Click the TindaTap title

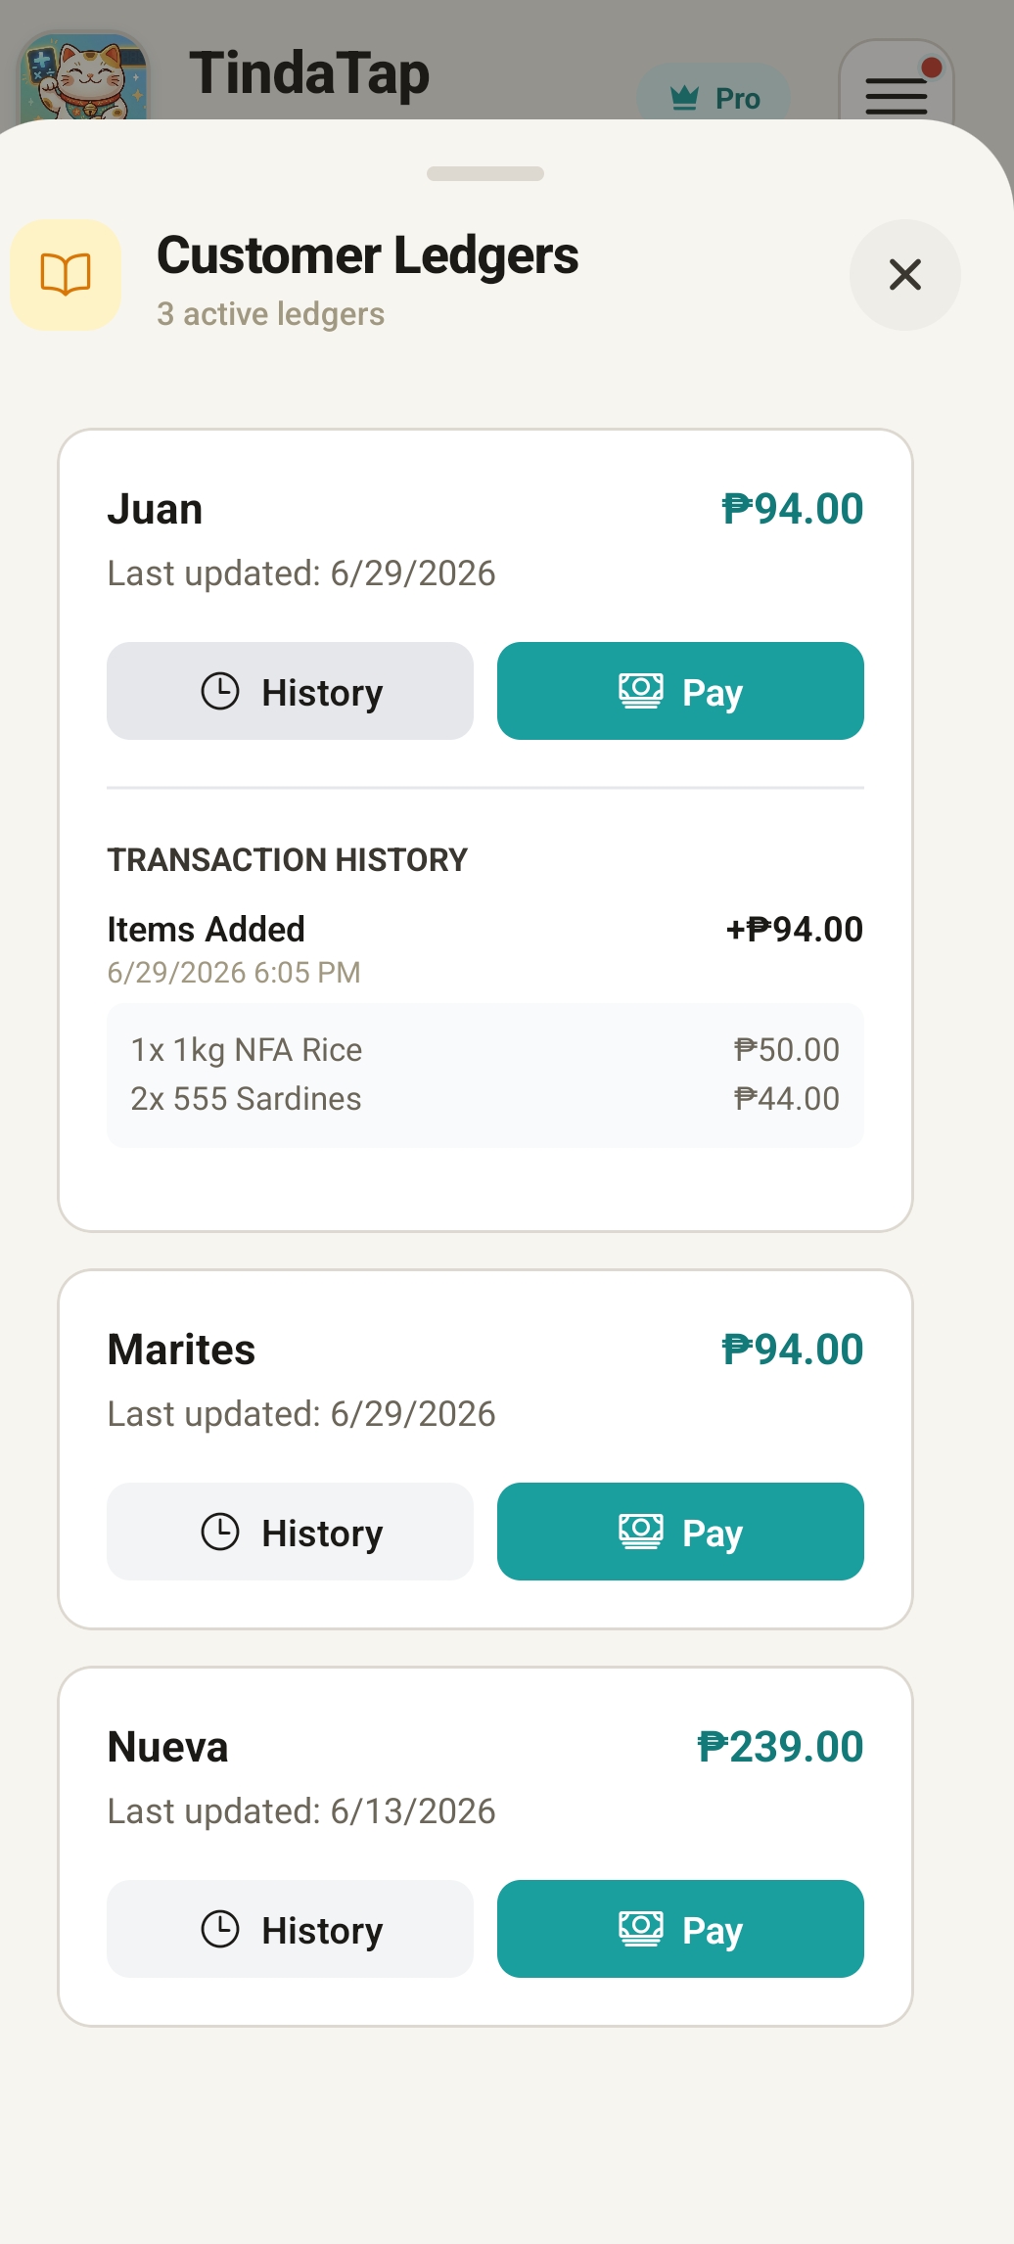coord(309,74)
